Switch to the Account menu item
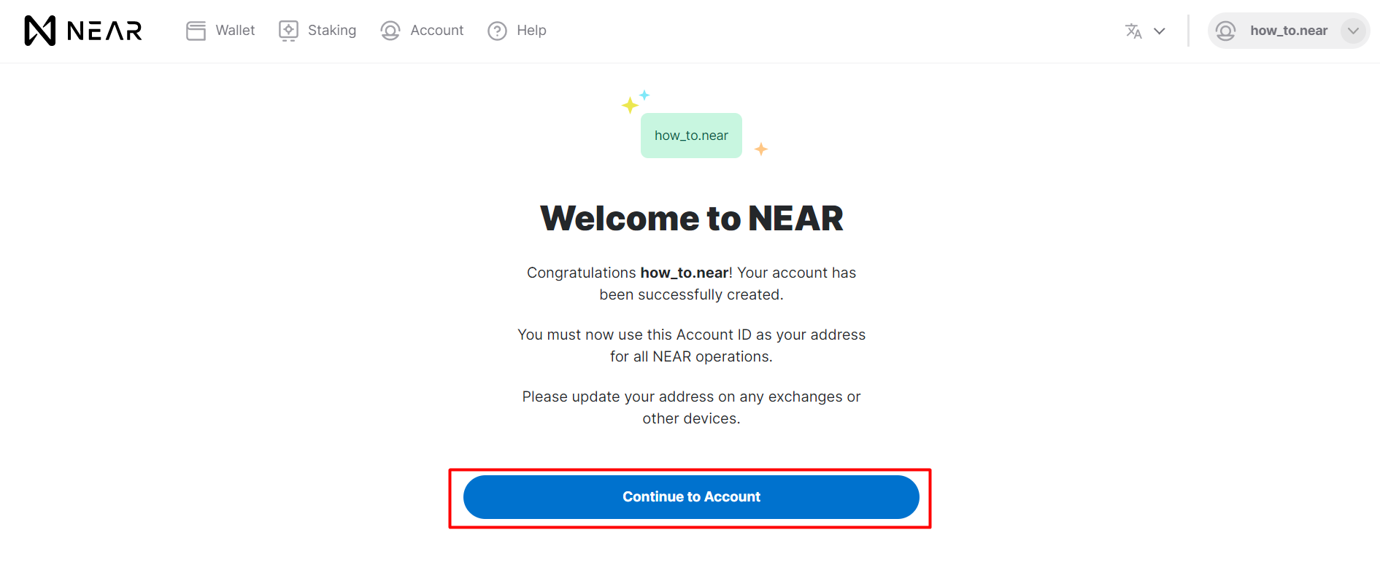The height and width of the screenshot is (570, 1380). (436, 30)
